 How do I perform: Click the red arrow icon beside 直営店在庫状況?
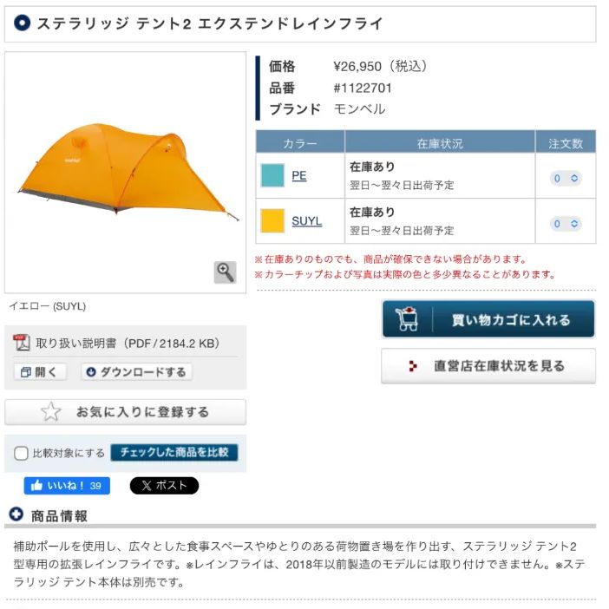(413, 366)
